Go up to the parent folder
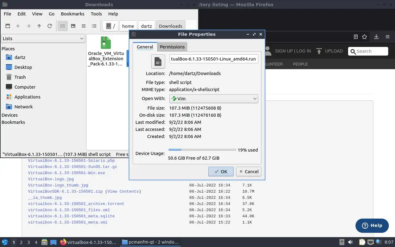This screenshot has height=247, width=395. click(39, 26)
